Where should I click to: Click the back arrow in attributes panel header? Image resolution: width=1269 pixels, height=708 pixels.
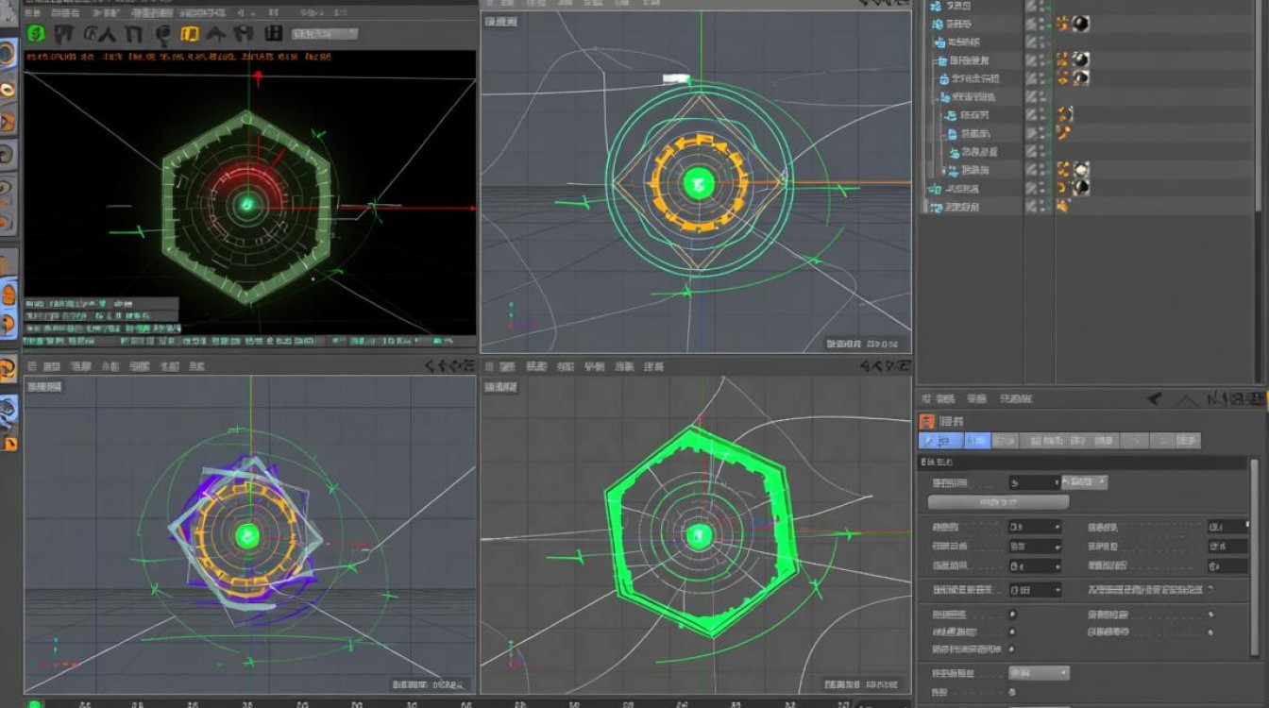pyautogui.click(x=1155, y=399)
